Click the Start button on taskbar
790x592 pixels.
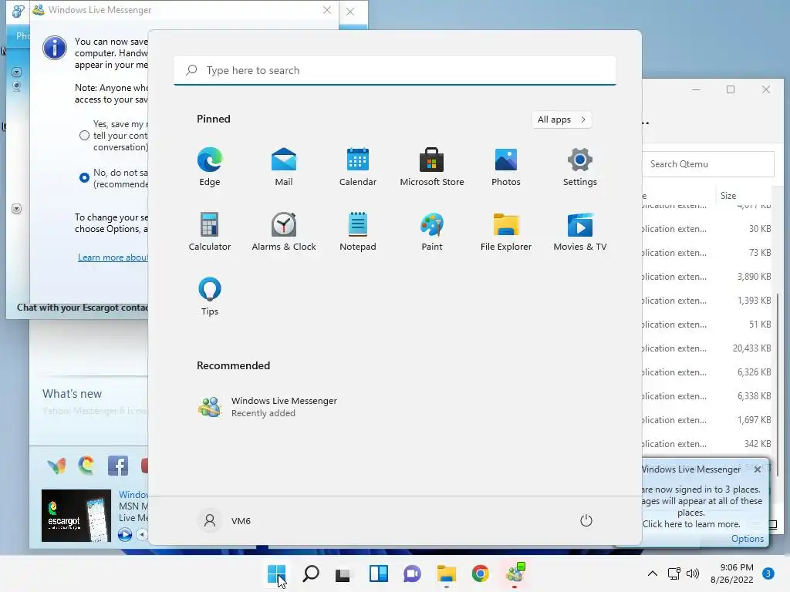pos(277,573)
